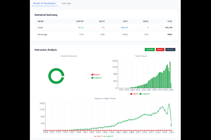Switch to the Live Logs tab
The image size is (211, 140).
(65, 3)
